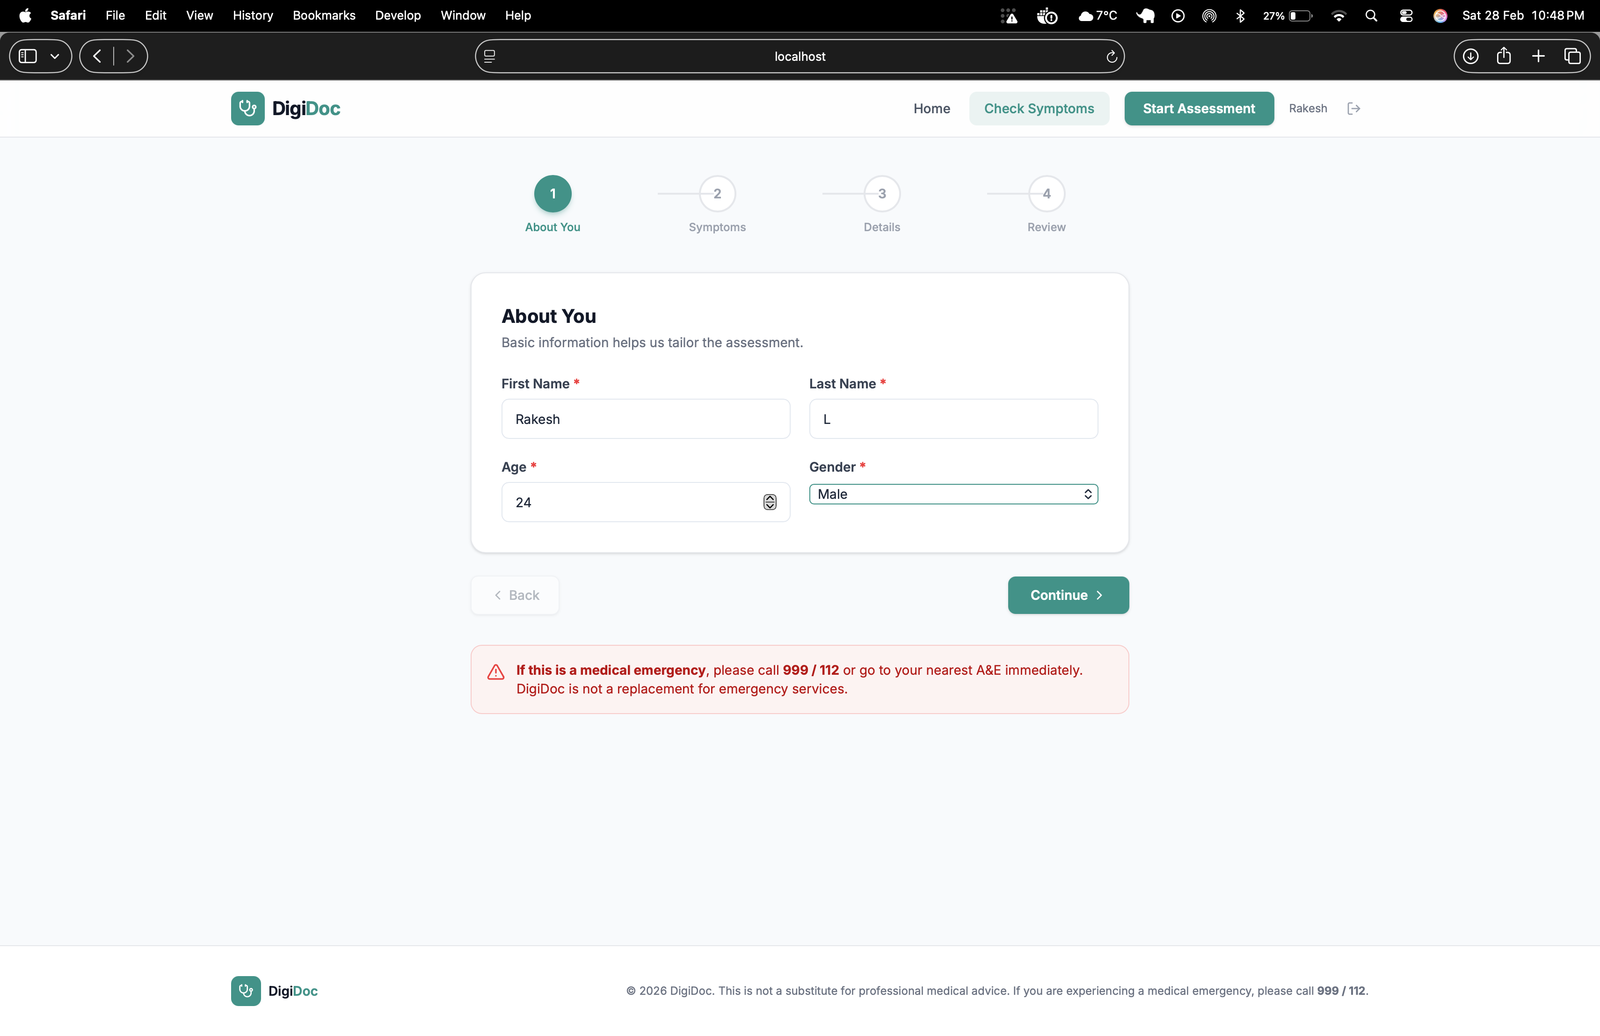Open the Gender dropdown showing Male
1600x1036 pixels.
[x=953, y=494]
